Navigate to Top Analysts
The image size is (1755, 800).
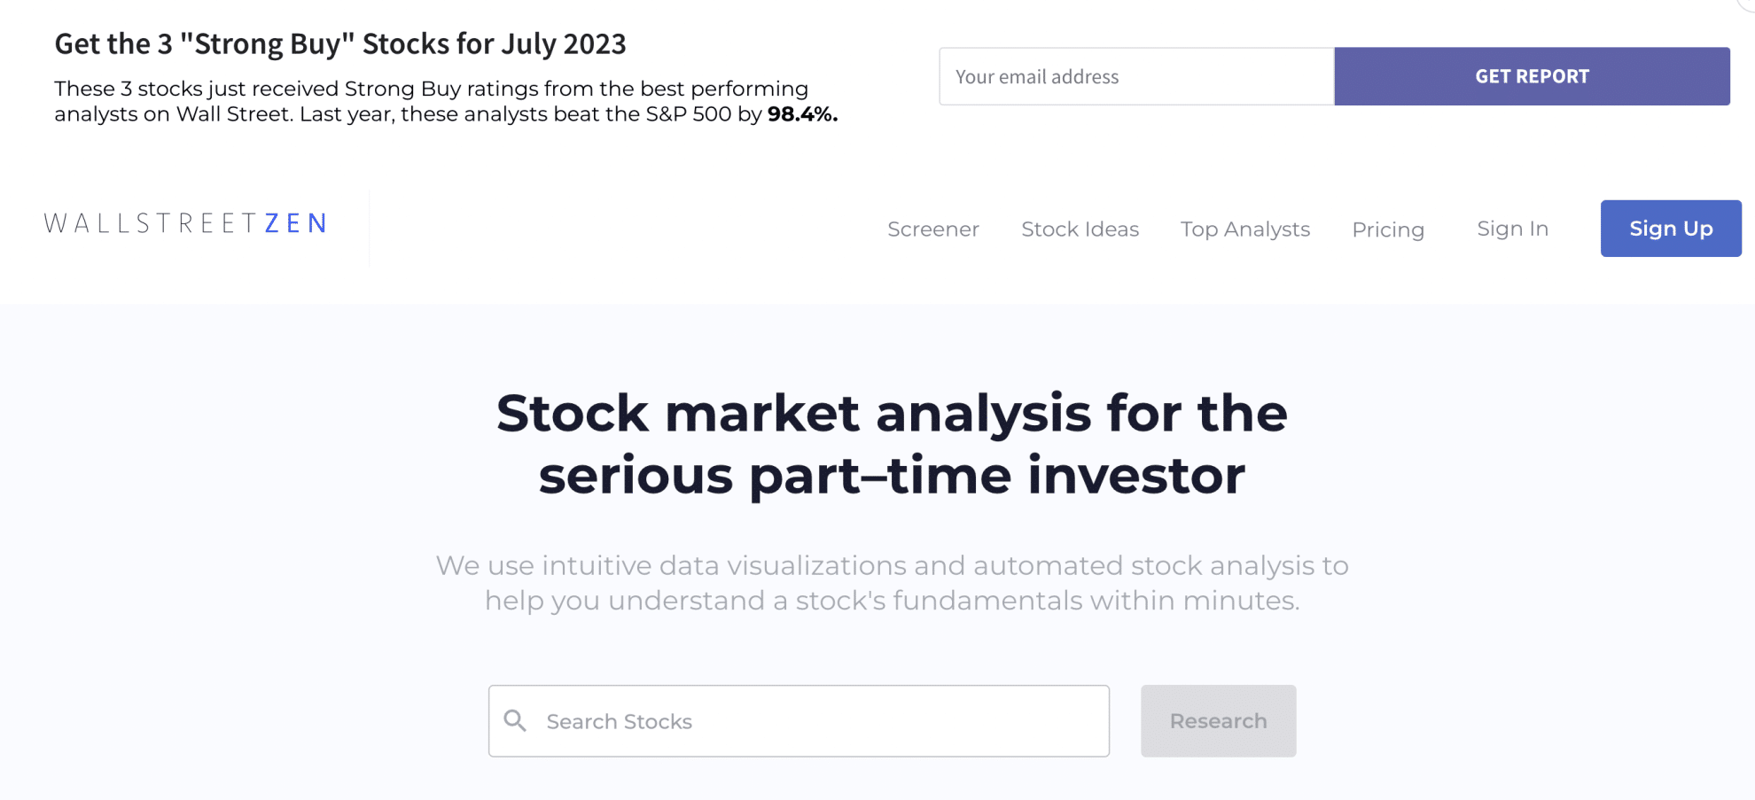(x=1244, y=229)
